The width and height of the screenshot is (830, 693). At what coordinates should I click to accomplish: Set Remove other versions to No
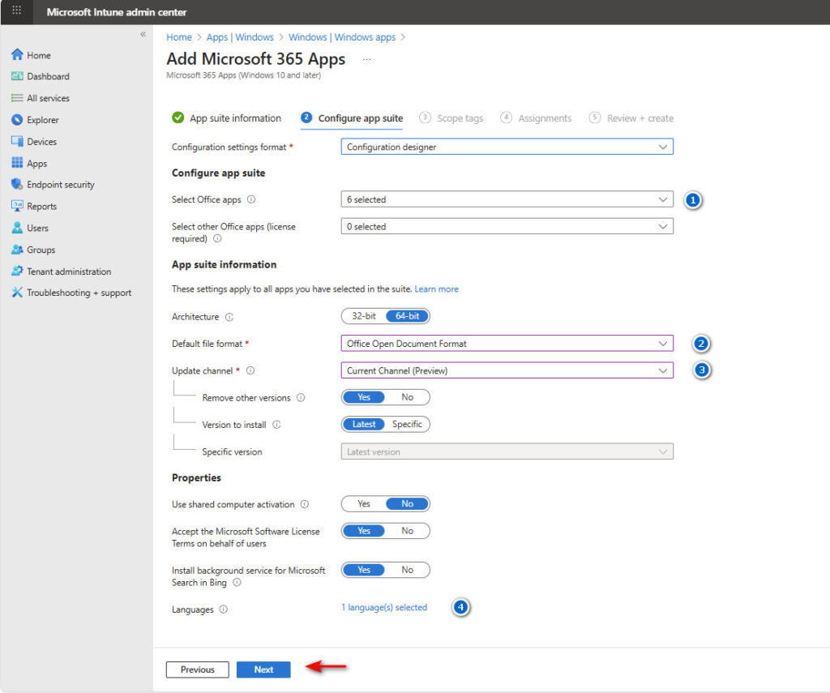point(407,397)
